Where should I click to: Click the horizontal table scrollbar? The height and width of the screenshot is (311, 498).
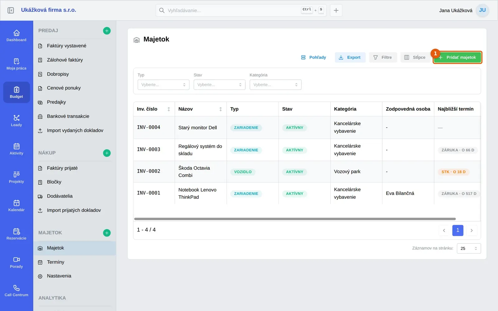295,219
